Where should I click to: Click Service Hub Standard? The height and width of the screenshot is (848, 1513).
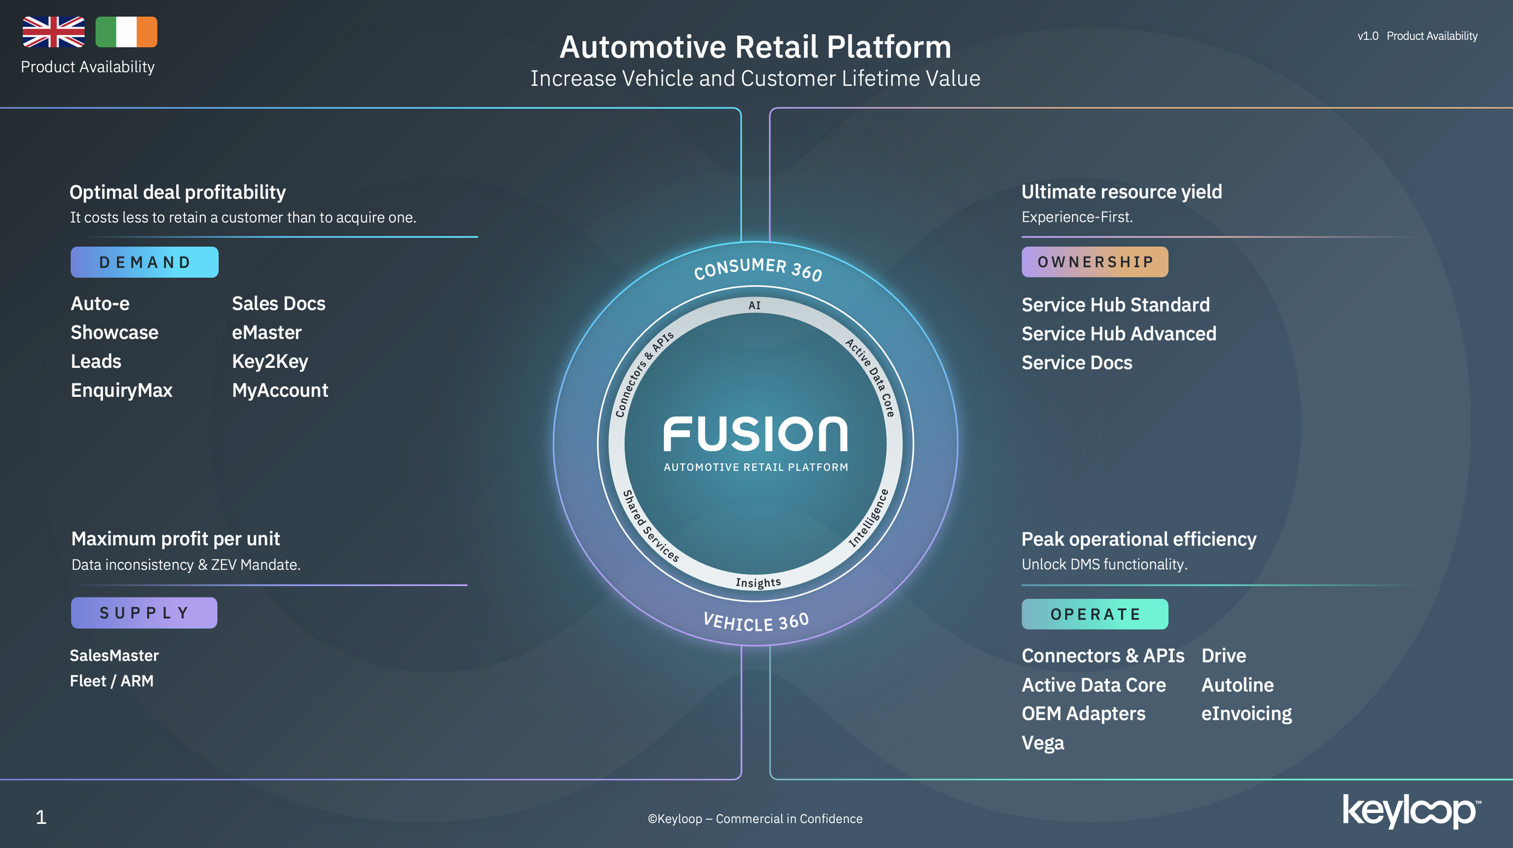coord(1115,305)
